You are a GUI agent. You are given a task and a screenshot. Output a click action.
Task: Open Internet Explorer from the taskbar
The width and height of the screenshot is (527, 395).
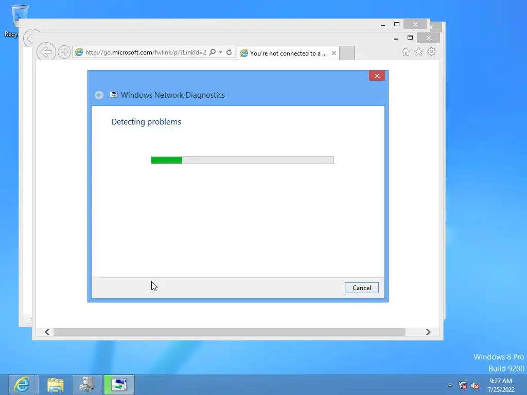(22, 385)
